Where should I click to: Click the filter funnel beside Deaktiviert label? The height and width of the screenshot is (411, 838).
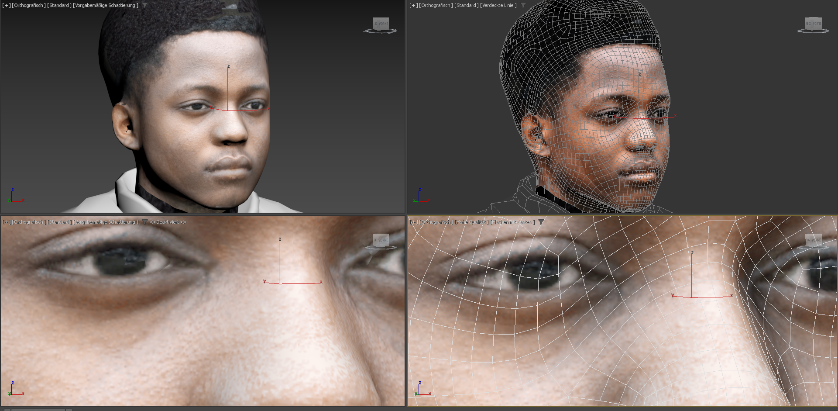click(145, 222)
